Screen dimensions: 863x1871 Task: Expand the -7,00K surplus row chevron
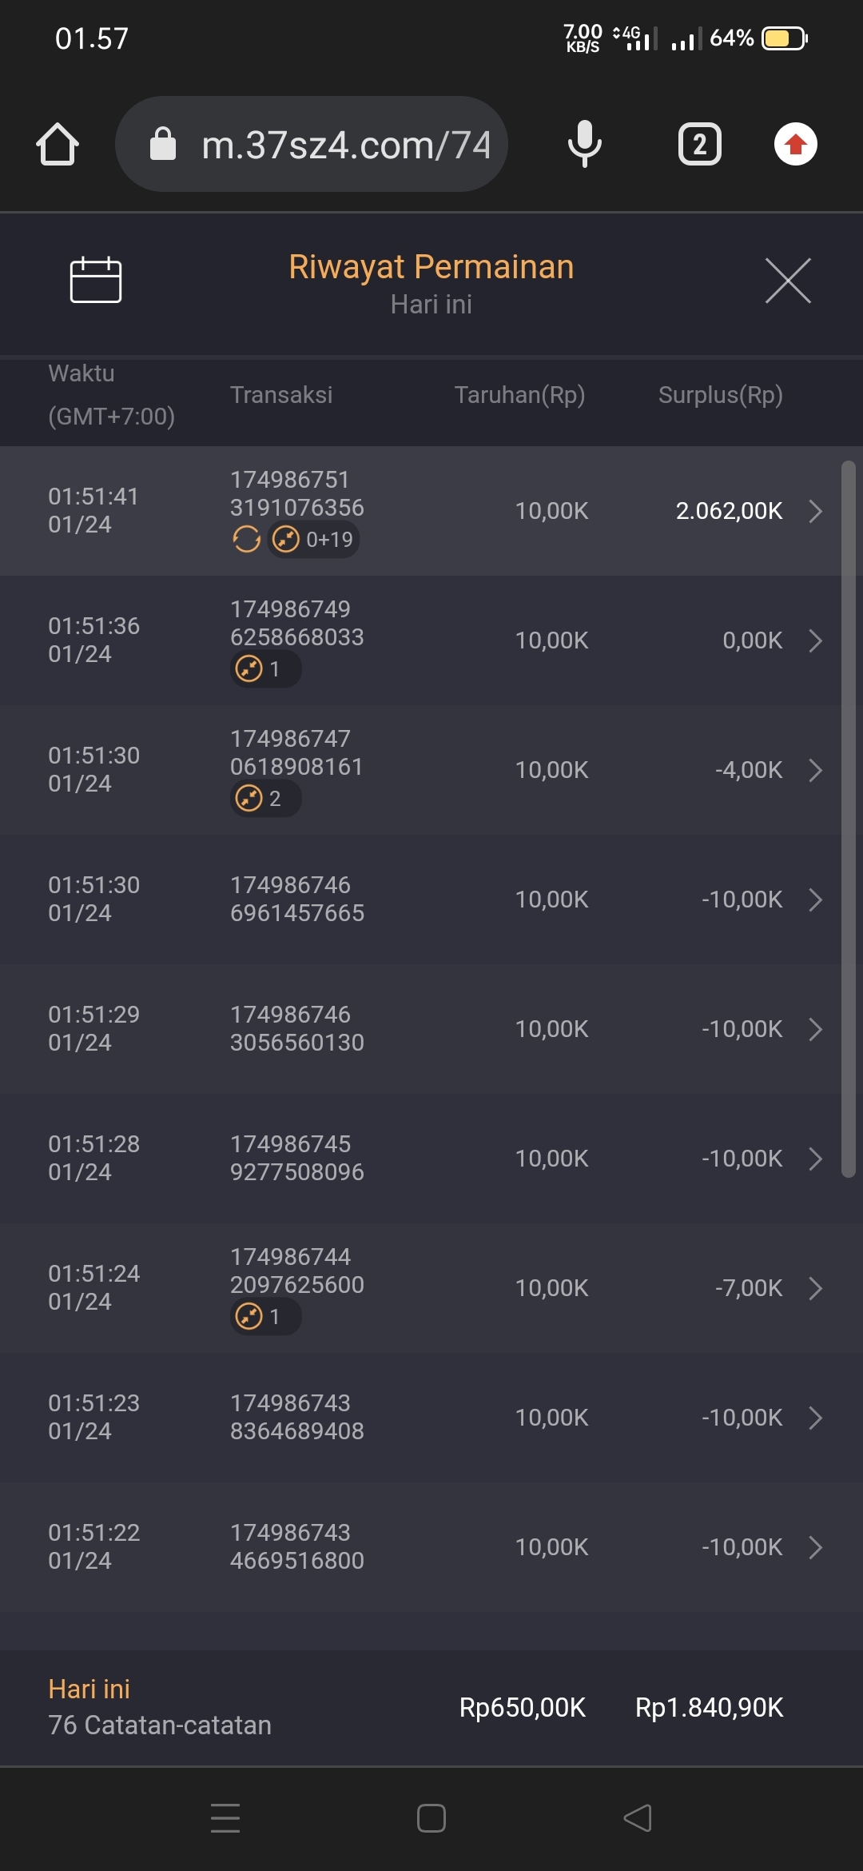tap(815, 1288)
